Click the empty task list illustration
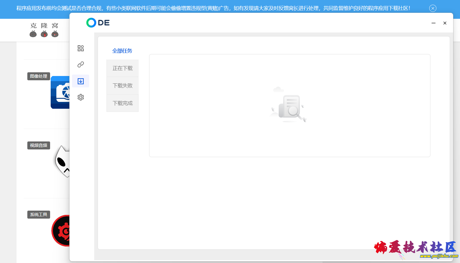This screenshot has width=460, height=263. point(289,105)
